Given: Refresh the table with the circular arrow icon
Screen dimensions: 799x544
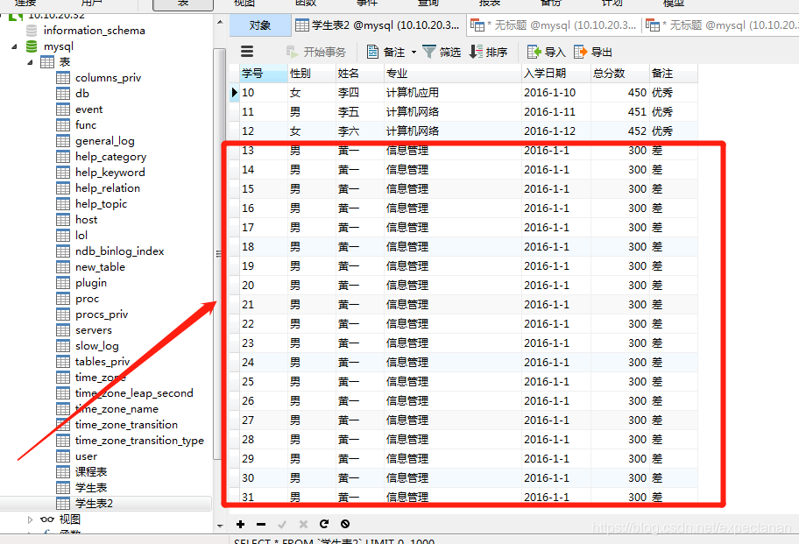Looking at the screenshot, I should click(324, 524).
